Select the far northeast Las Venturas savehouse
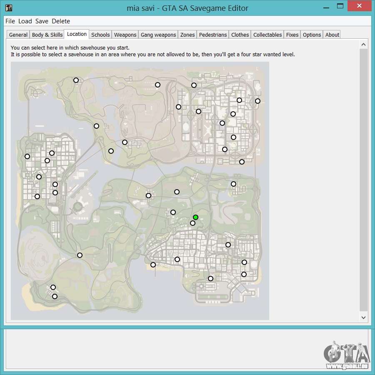The image size is (375, 375). [x=257, y=101]
